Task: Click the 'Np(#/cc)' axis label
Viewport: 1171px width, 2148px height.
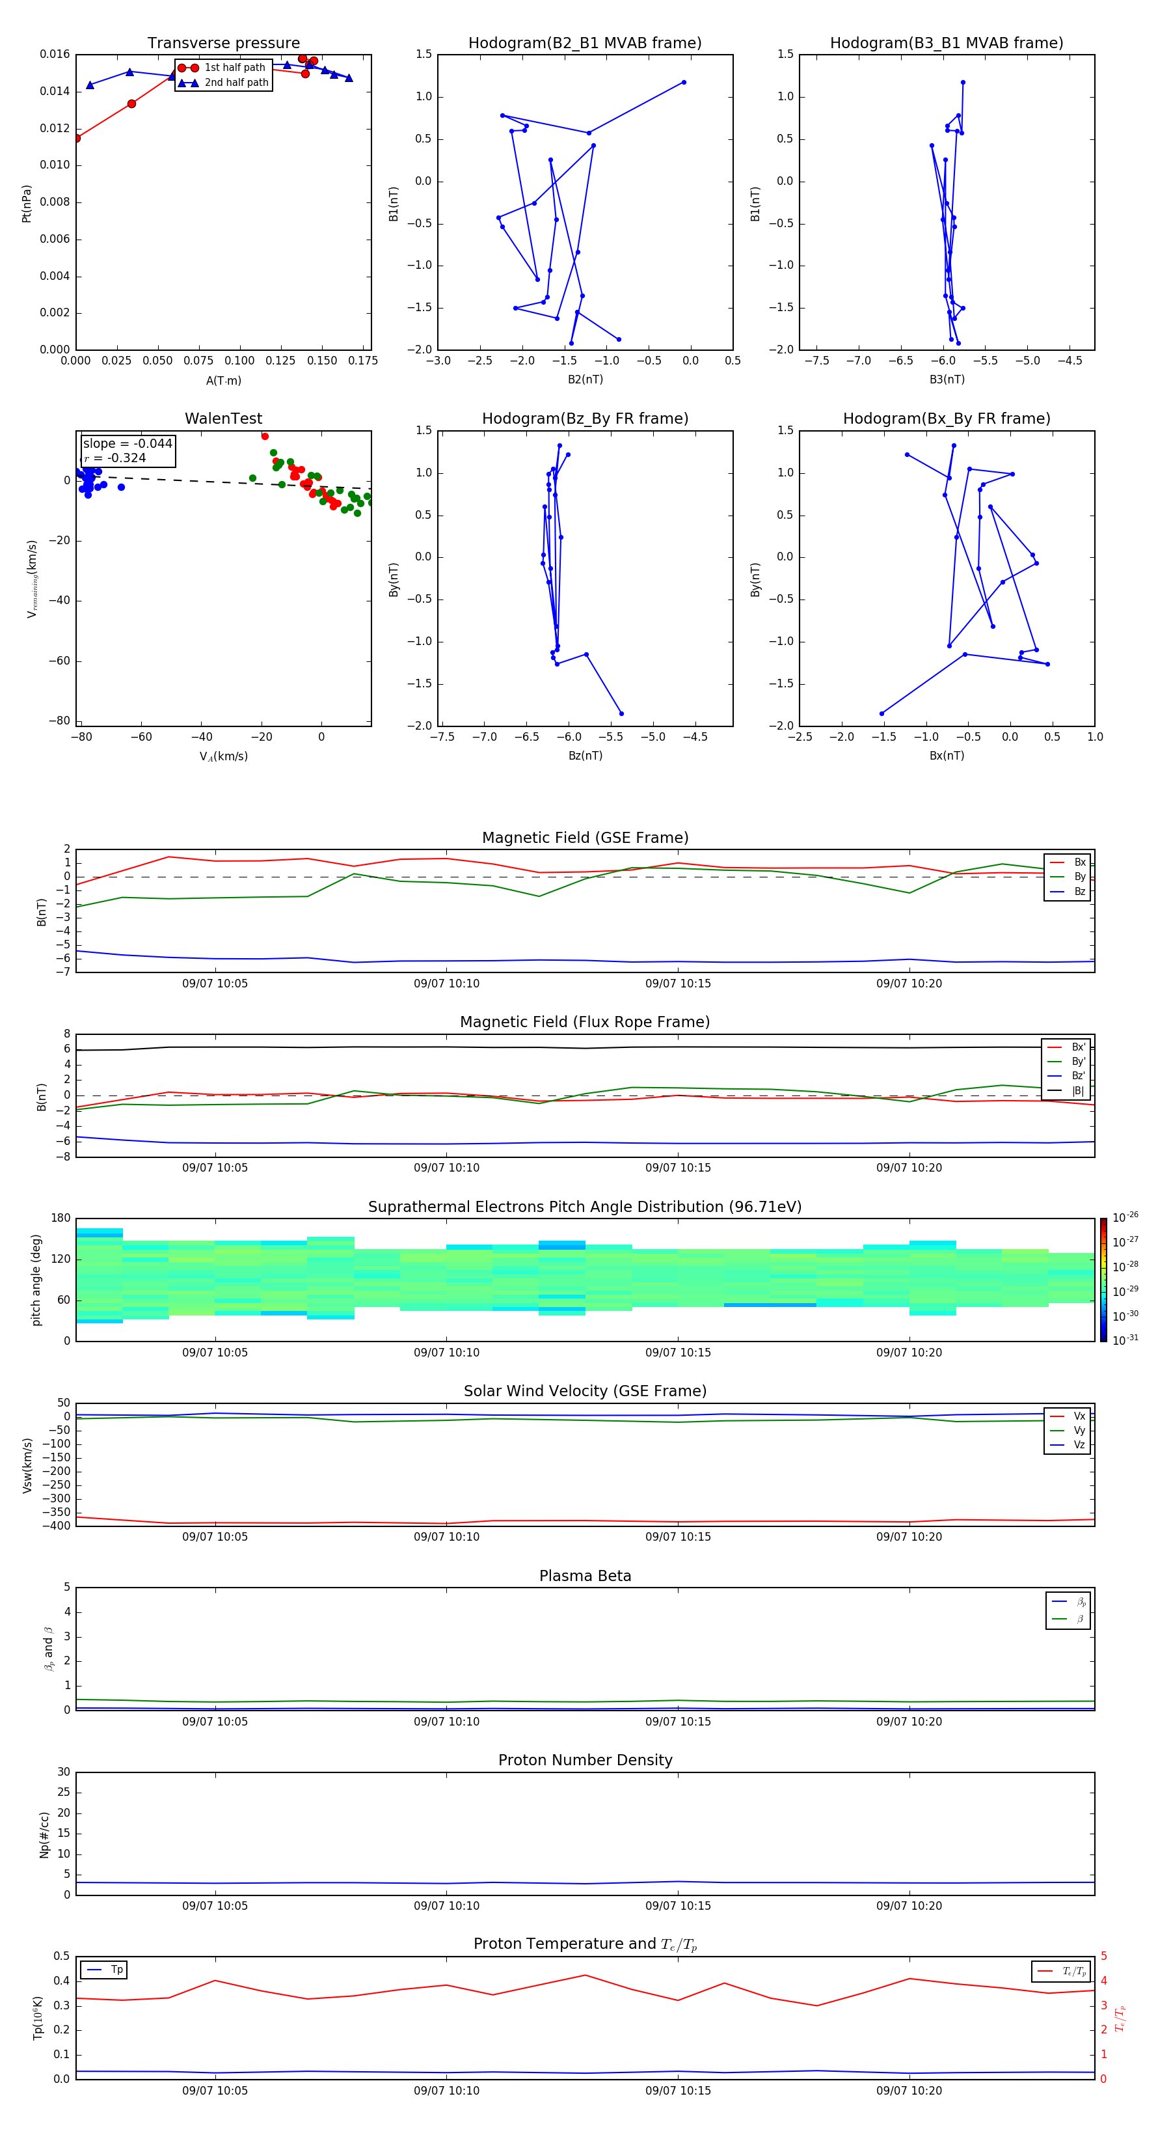Action: click(44, 1834)
